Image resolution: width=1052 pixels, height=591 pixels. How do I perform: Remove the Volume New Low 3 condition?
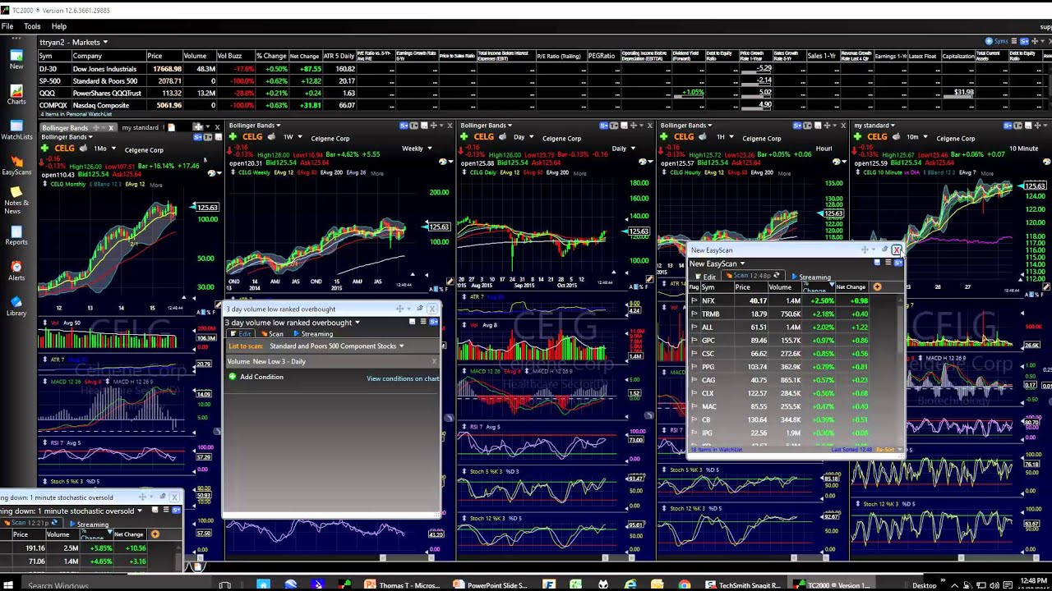tap(434, 361)
